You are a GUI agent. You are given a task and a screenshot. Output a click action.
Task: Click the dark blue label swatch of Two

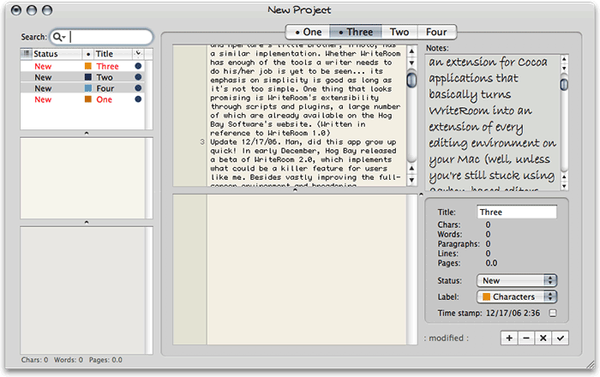[x=88, y=77]
